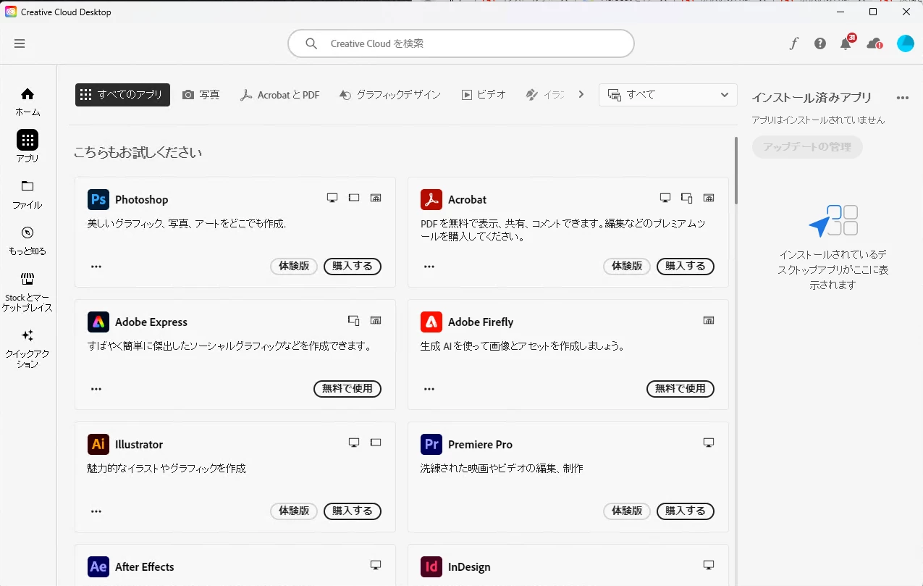Switch to the グラフィックデザイン tab
Screen dimensions: 923x586
click(x=389, y=95)
